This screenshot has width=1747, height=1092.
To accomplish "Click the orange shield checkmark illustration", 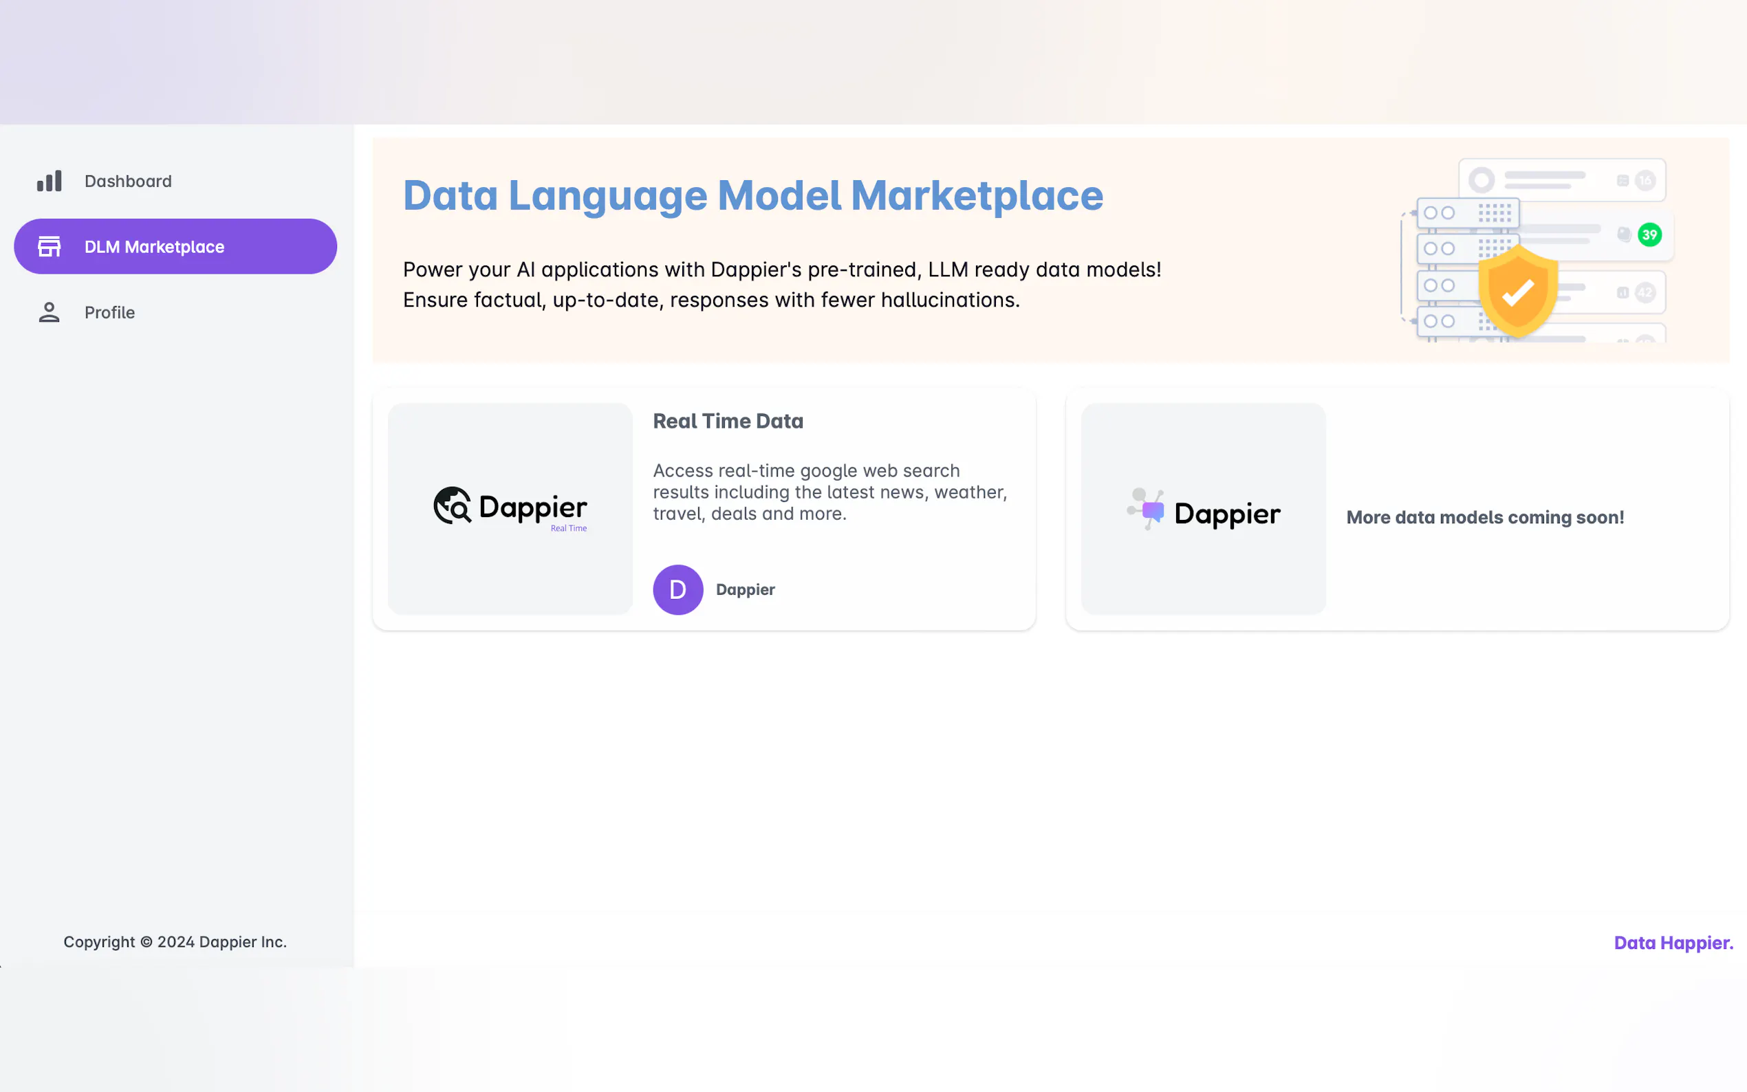I will coord(1517,291).
